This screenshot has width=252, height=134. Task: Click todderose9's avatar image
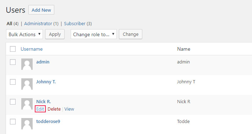click(27, 124)
